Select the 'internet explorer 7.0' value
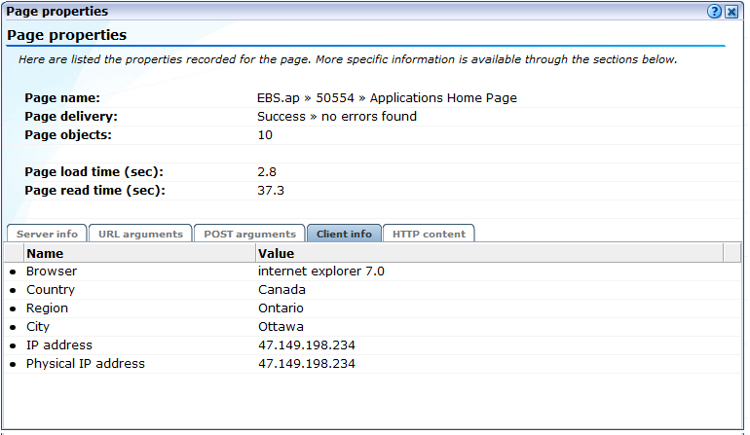 click(x=321, y=272)
